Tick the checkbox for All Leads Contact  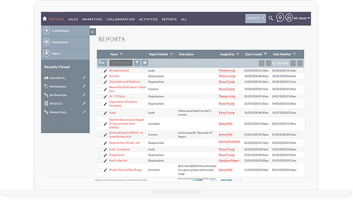click(x=100, y=71)
